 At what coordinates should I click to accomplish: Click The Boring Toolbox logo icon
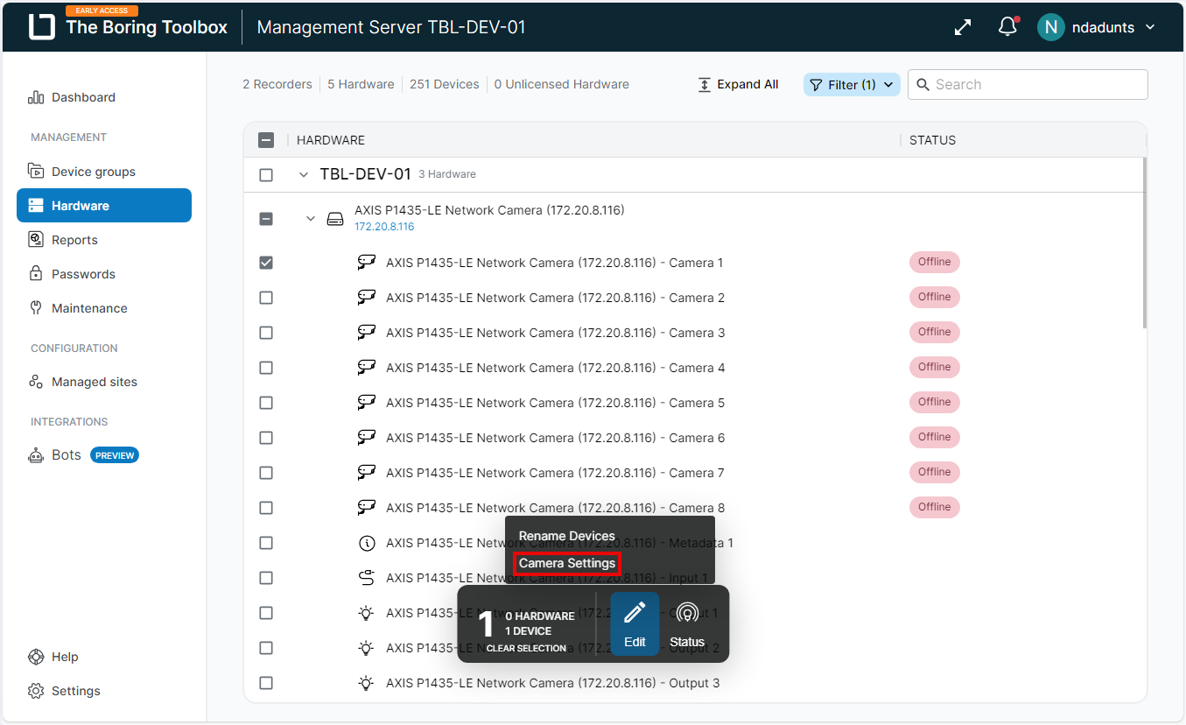point(41,27)
